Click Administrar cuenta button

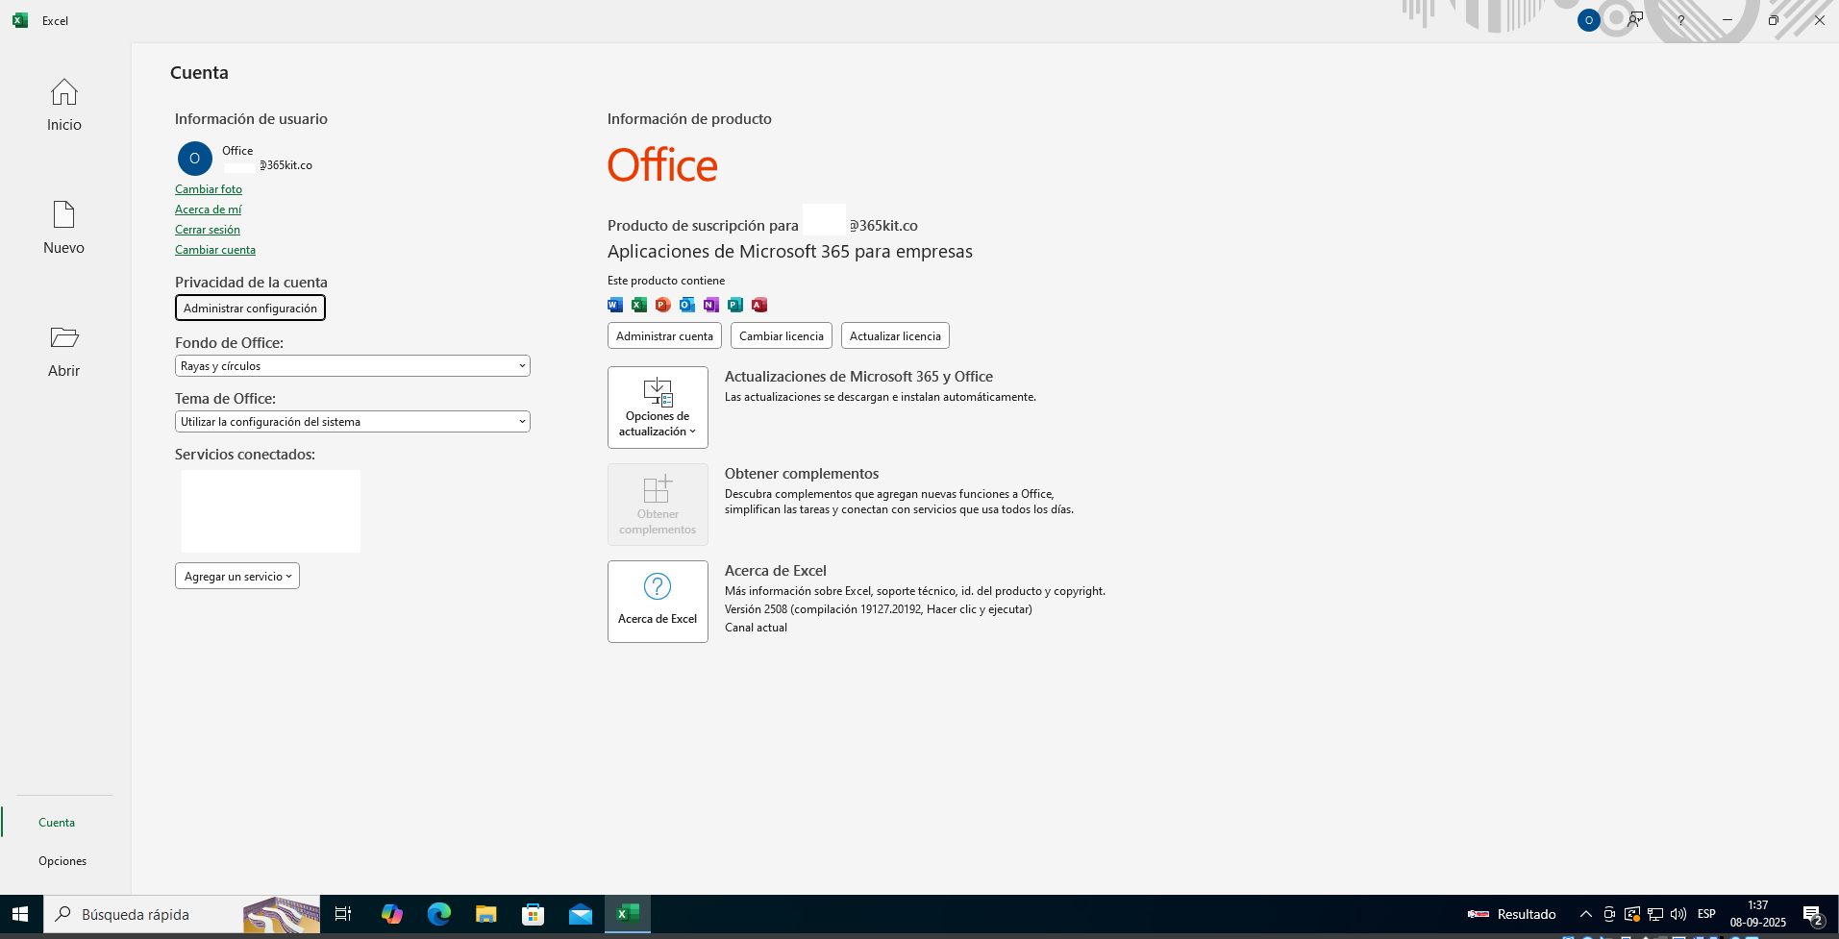tap(664, 335)
